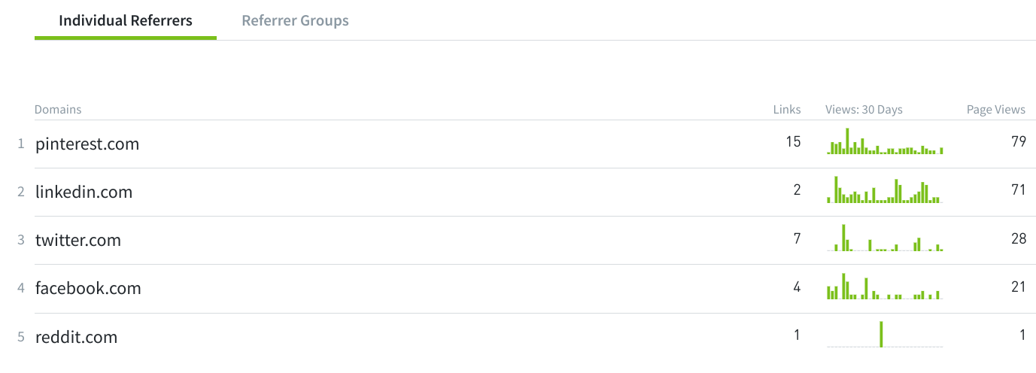Select the Individual Referrers tab
This screenshot has height=373, width=1036.
click(126, 20)
